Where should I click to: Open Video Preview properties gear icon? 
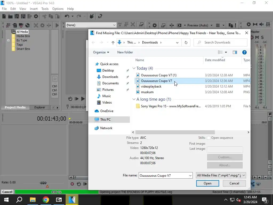coord(155,25)
